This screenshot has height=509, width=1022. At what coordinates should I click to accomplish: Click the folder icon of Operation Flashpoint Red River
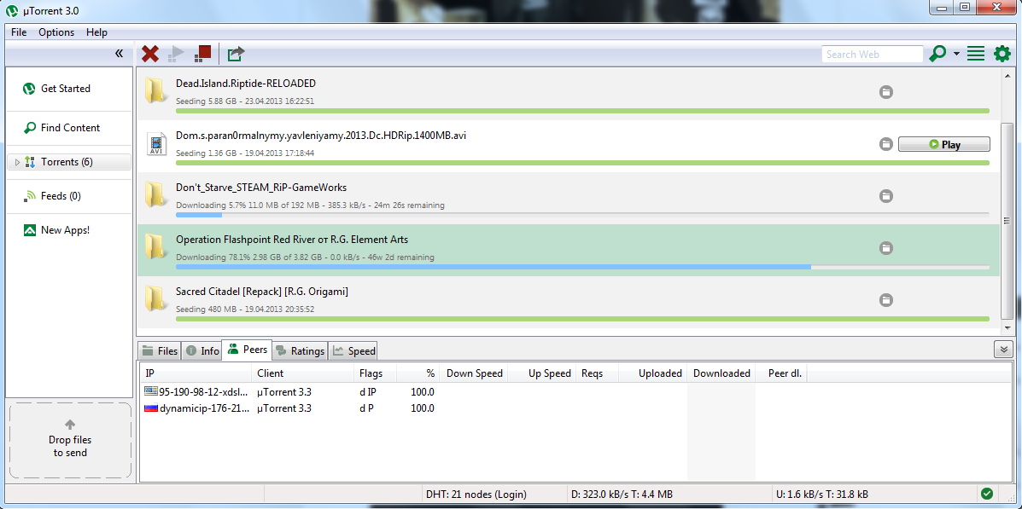[155, 246]
